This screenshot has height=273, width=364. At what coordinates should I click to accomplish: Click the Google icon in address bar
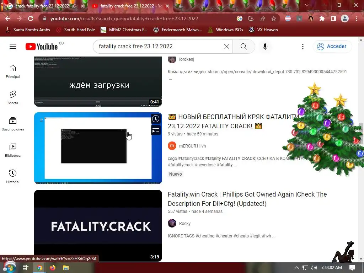coord(240,18)
